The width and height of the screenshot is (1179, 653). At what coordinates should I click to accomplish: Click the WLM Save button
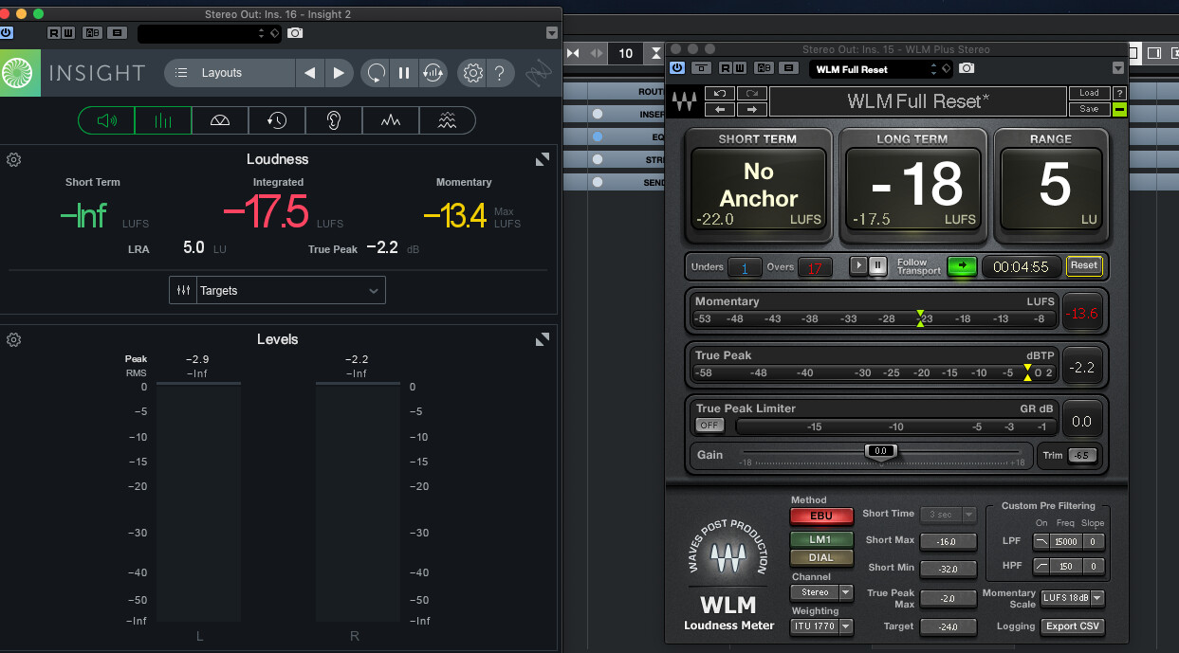point(1089,109)
